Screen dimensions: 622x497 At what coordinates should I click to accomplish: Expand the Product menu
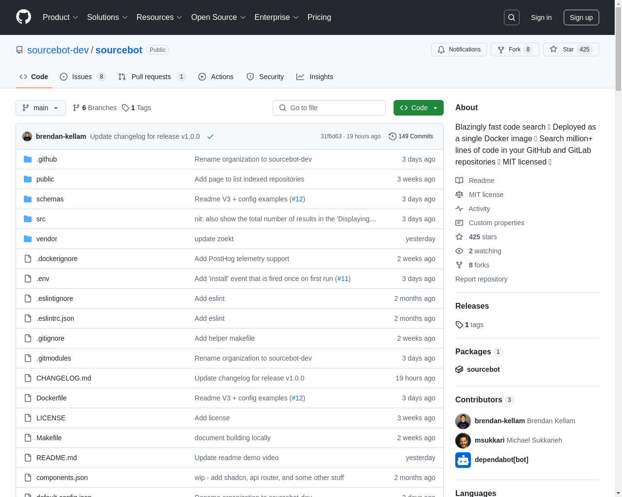(x=60, y=17)
